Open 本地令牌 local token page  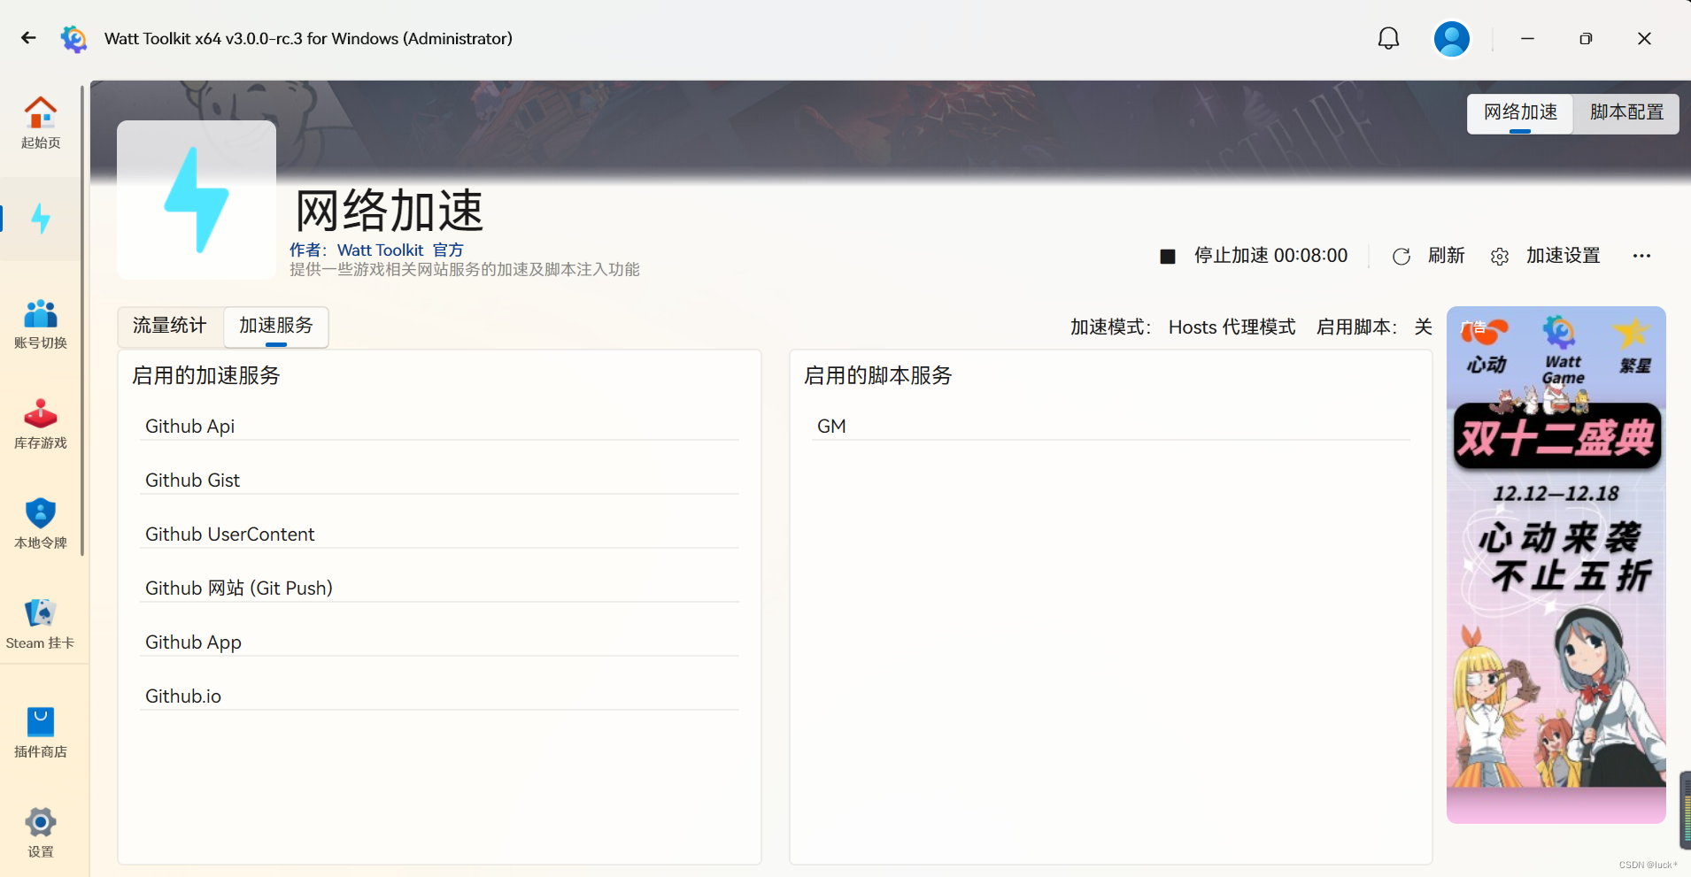40,524
